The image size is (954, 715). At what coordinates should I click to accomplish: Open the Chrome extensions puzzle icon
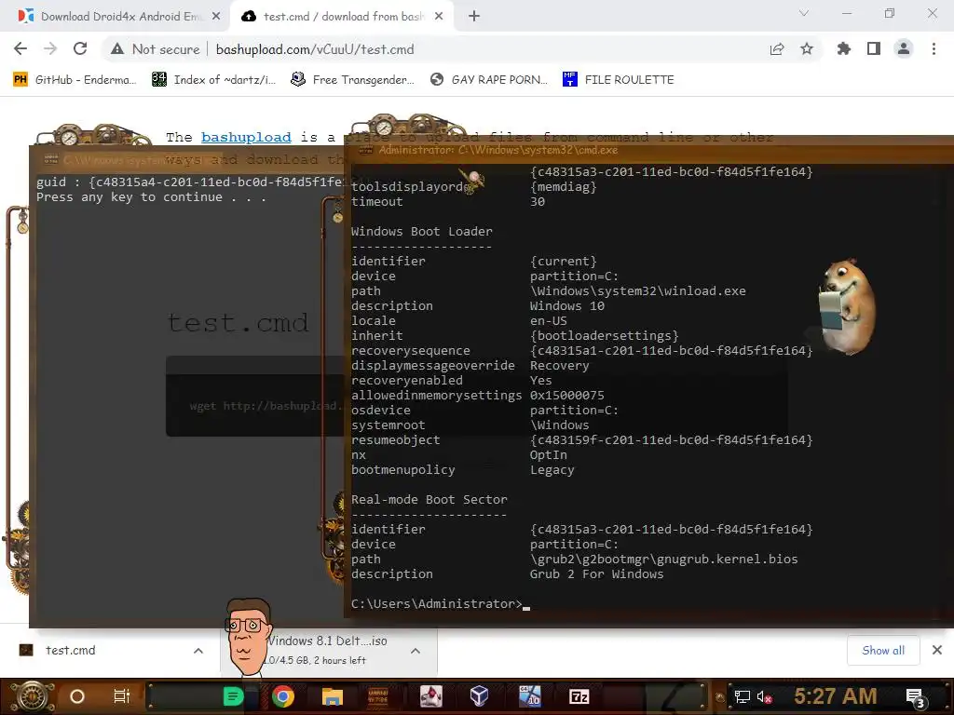(844, 49)
